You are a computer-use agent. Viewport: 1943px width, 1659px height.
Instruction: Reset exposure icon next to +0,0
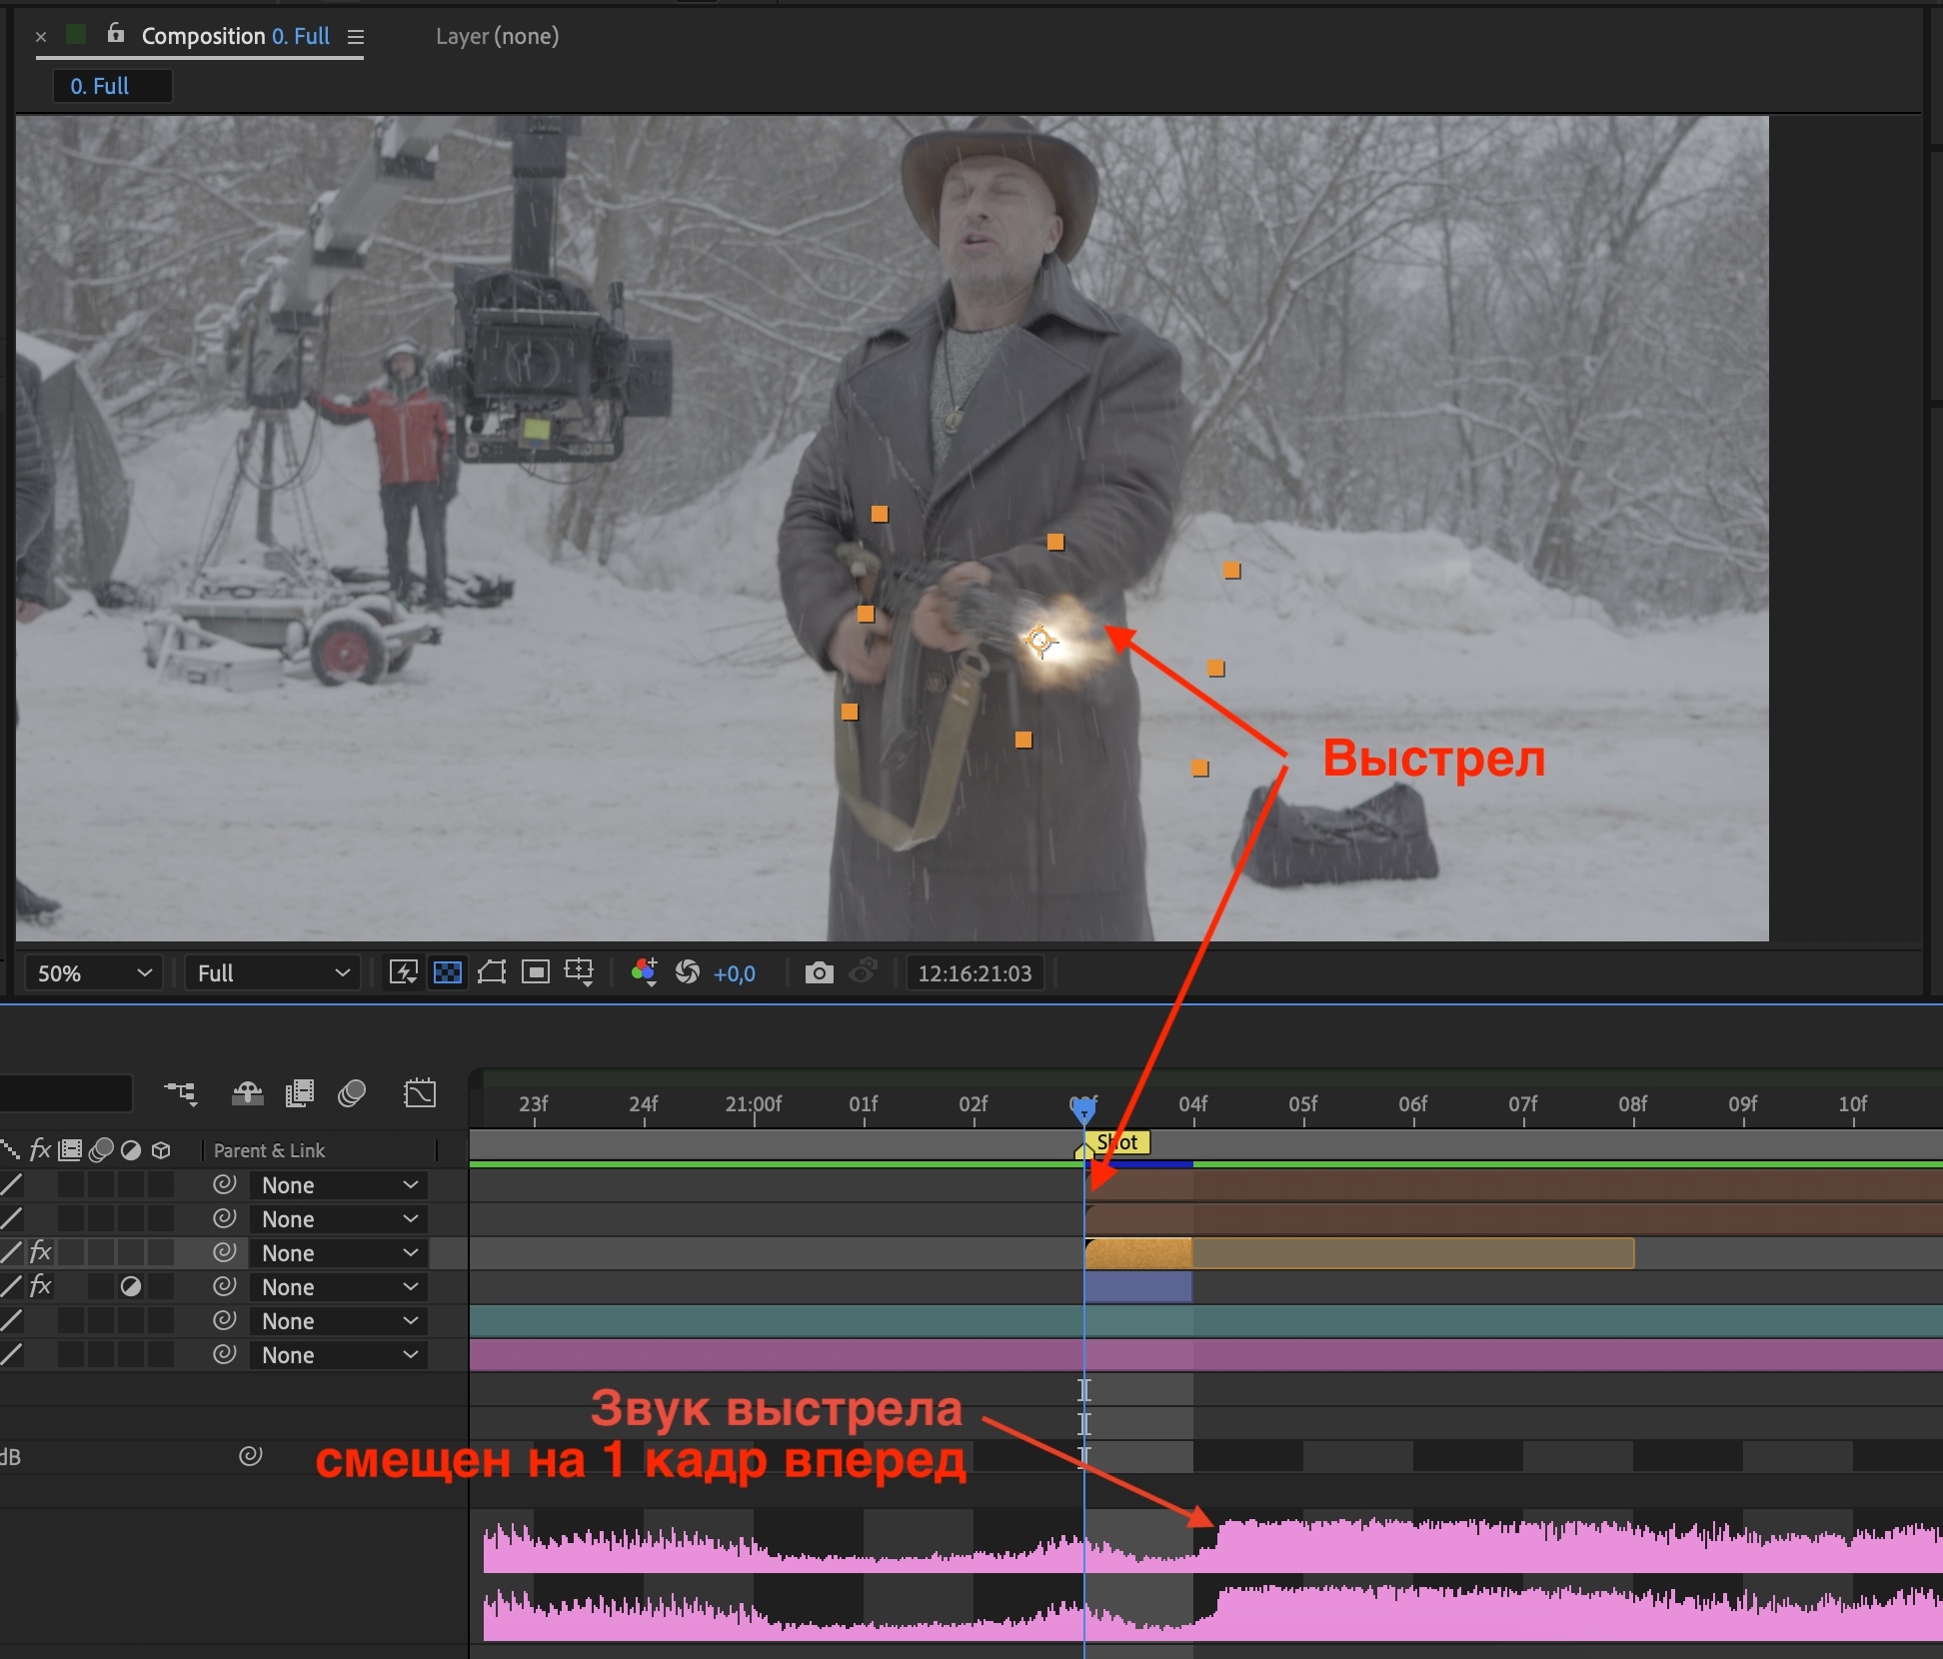[688, 972]
